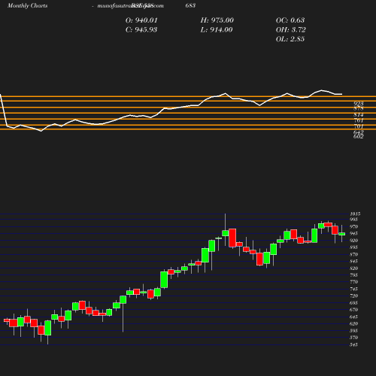Screen dimensions: 376x376
Task: Click the 545 price axis label
Action: (354, 344)
